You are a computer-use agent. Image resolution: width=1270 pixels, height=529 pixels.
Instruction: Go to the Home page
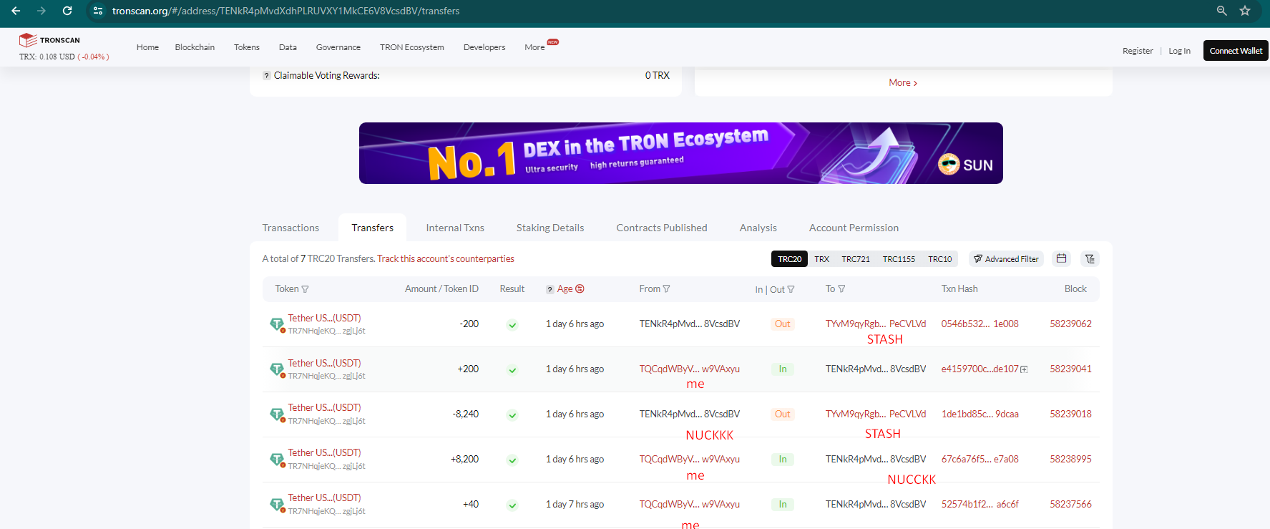click(x=147, y=47)
